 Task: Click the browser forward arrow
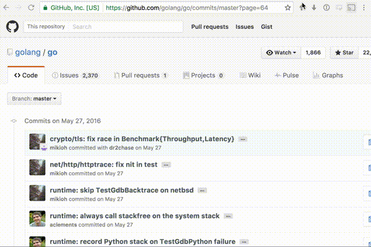click(19, 7)
